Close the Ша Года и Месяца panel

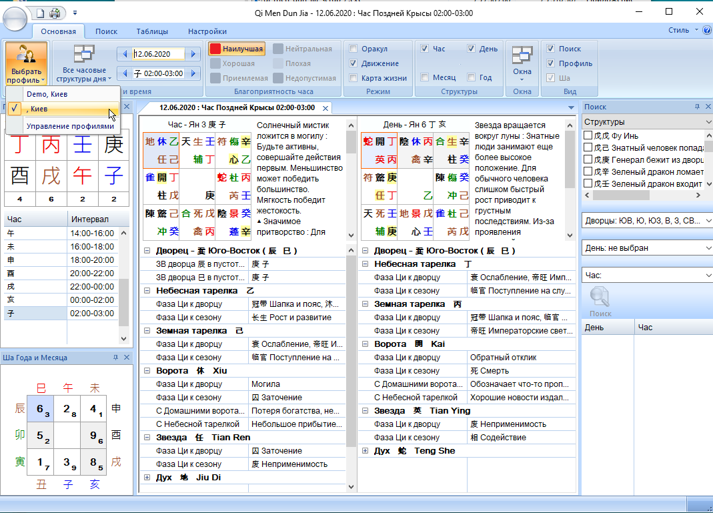127,358
